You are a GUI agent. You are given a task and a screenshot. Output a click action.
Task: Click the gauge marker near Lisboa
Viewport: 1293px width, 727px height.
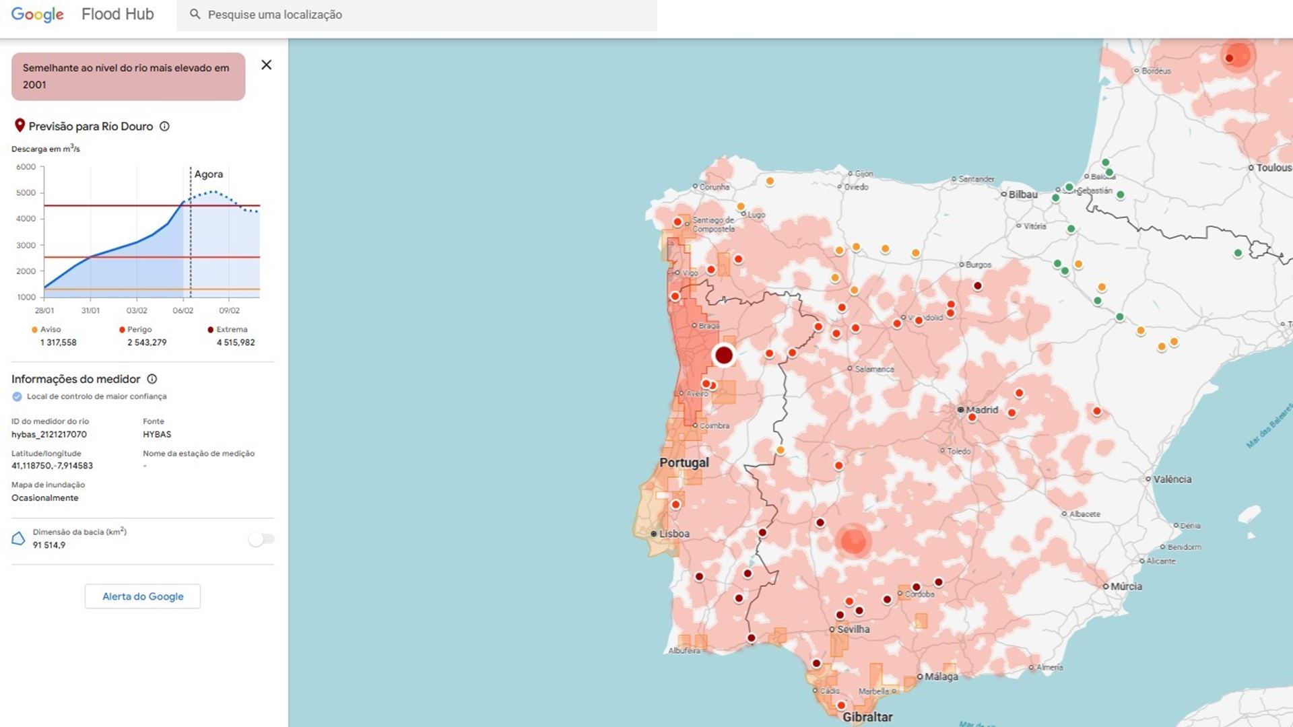[x=675, y=505]
